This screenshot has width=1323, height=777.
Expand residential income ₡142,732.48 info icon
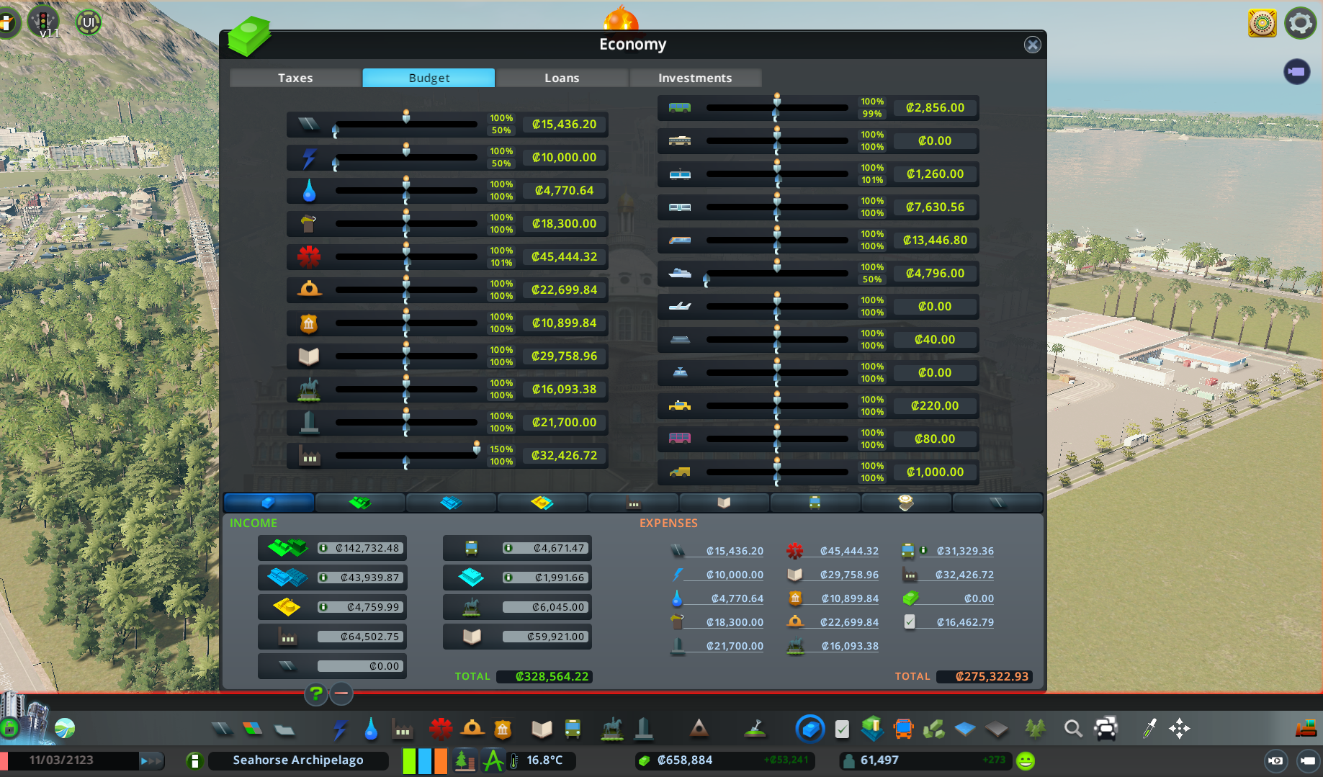[324, 548]
